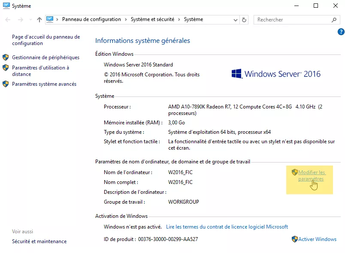Select WORKGROUP value text
Screen dimensions: 345x253
point(184,202)
